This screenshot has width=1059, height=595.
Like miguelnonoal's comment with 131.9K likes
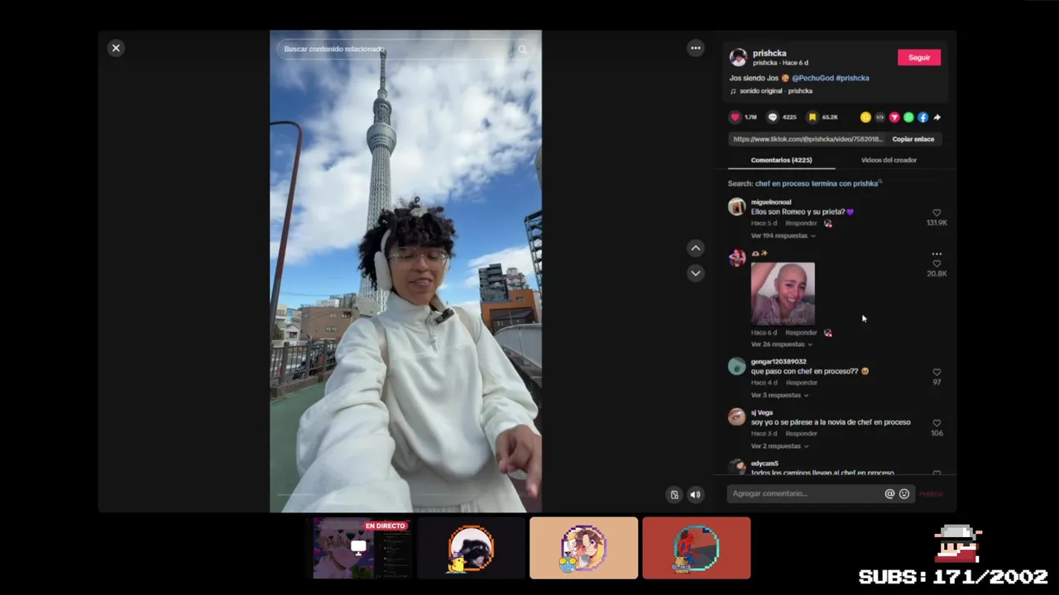coord(937,213)
